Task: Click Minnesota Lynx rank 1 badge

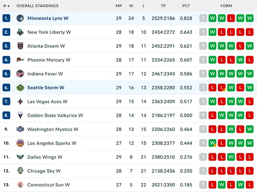Action: tap(6, 18)
